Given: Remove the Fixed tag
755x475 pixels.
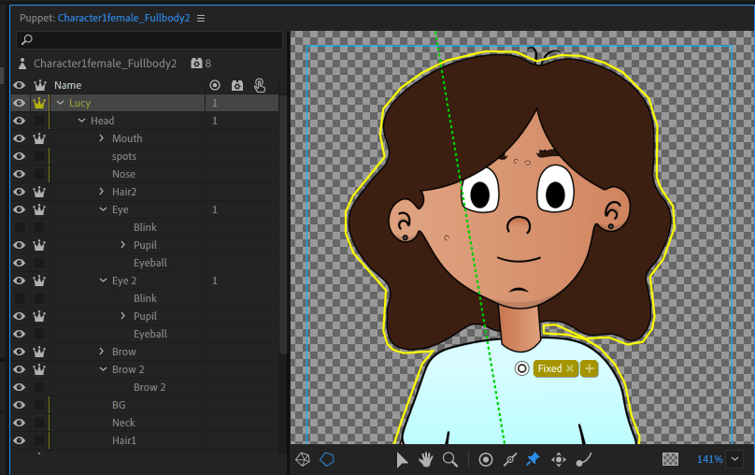Looking at the screenshot, I should pos(570,368).
